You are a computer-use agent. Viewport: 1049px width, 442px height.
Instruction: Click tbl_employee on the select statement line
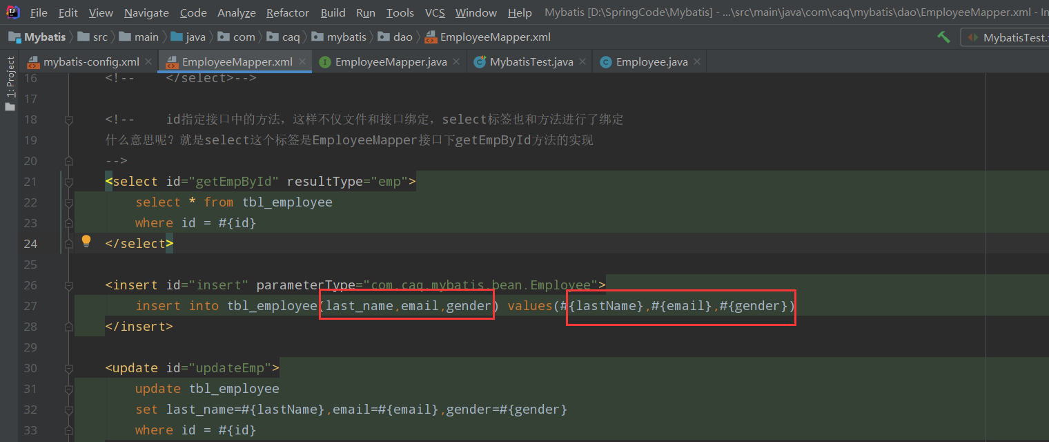[287, 202]
